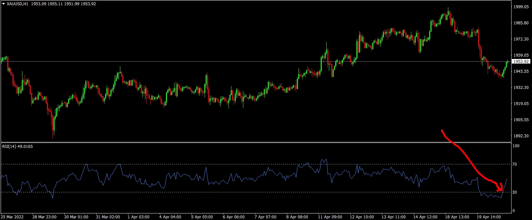Click the 19 Apr 14:00 time label
The width and height of the screenshot is (532, 220).
coord(489,217)
